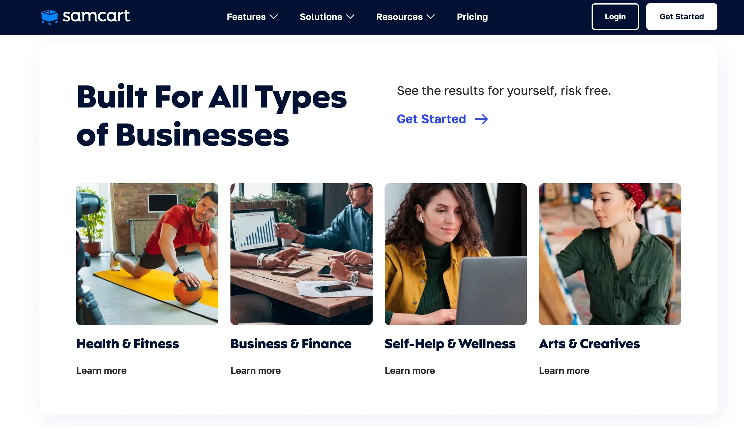Open the Features menu label

(246, 17)
